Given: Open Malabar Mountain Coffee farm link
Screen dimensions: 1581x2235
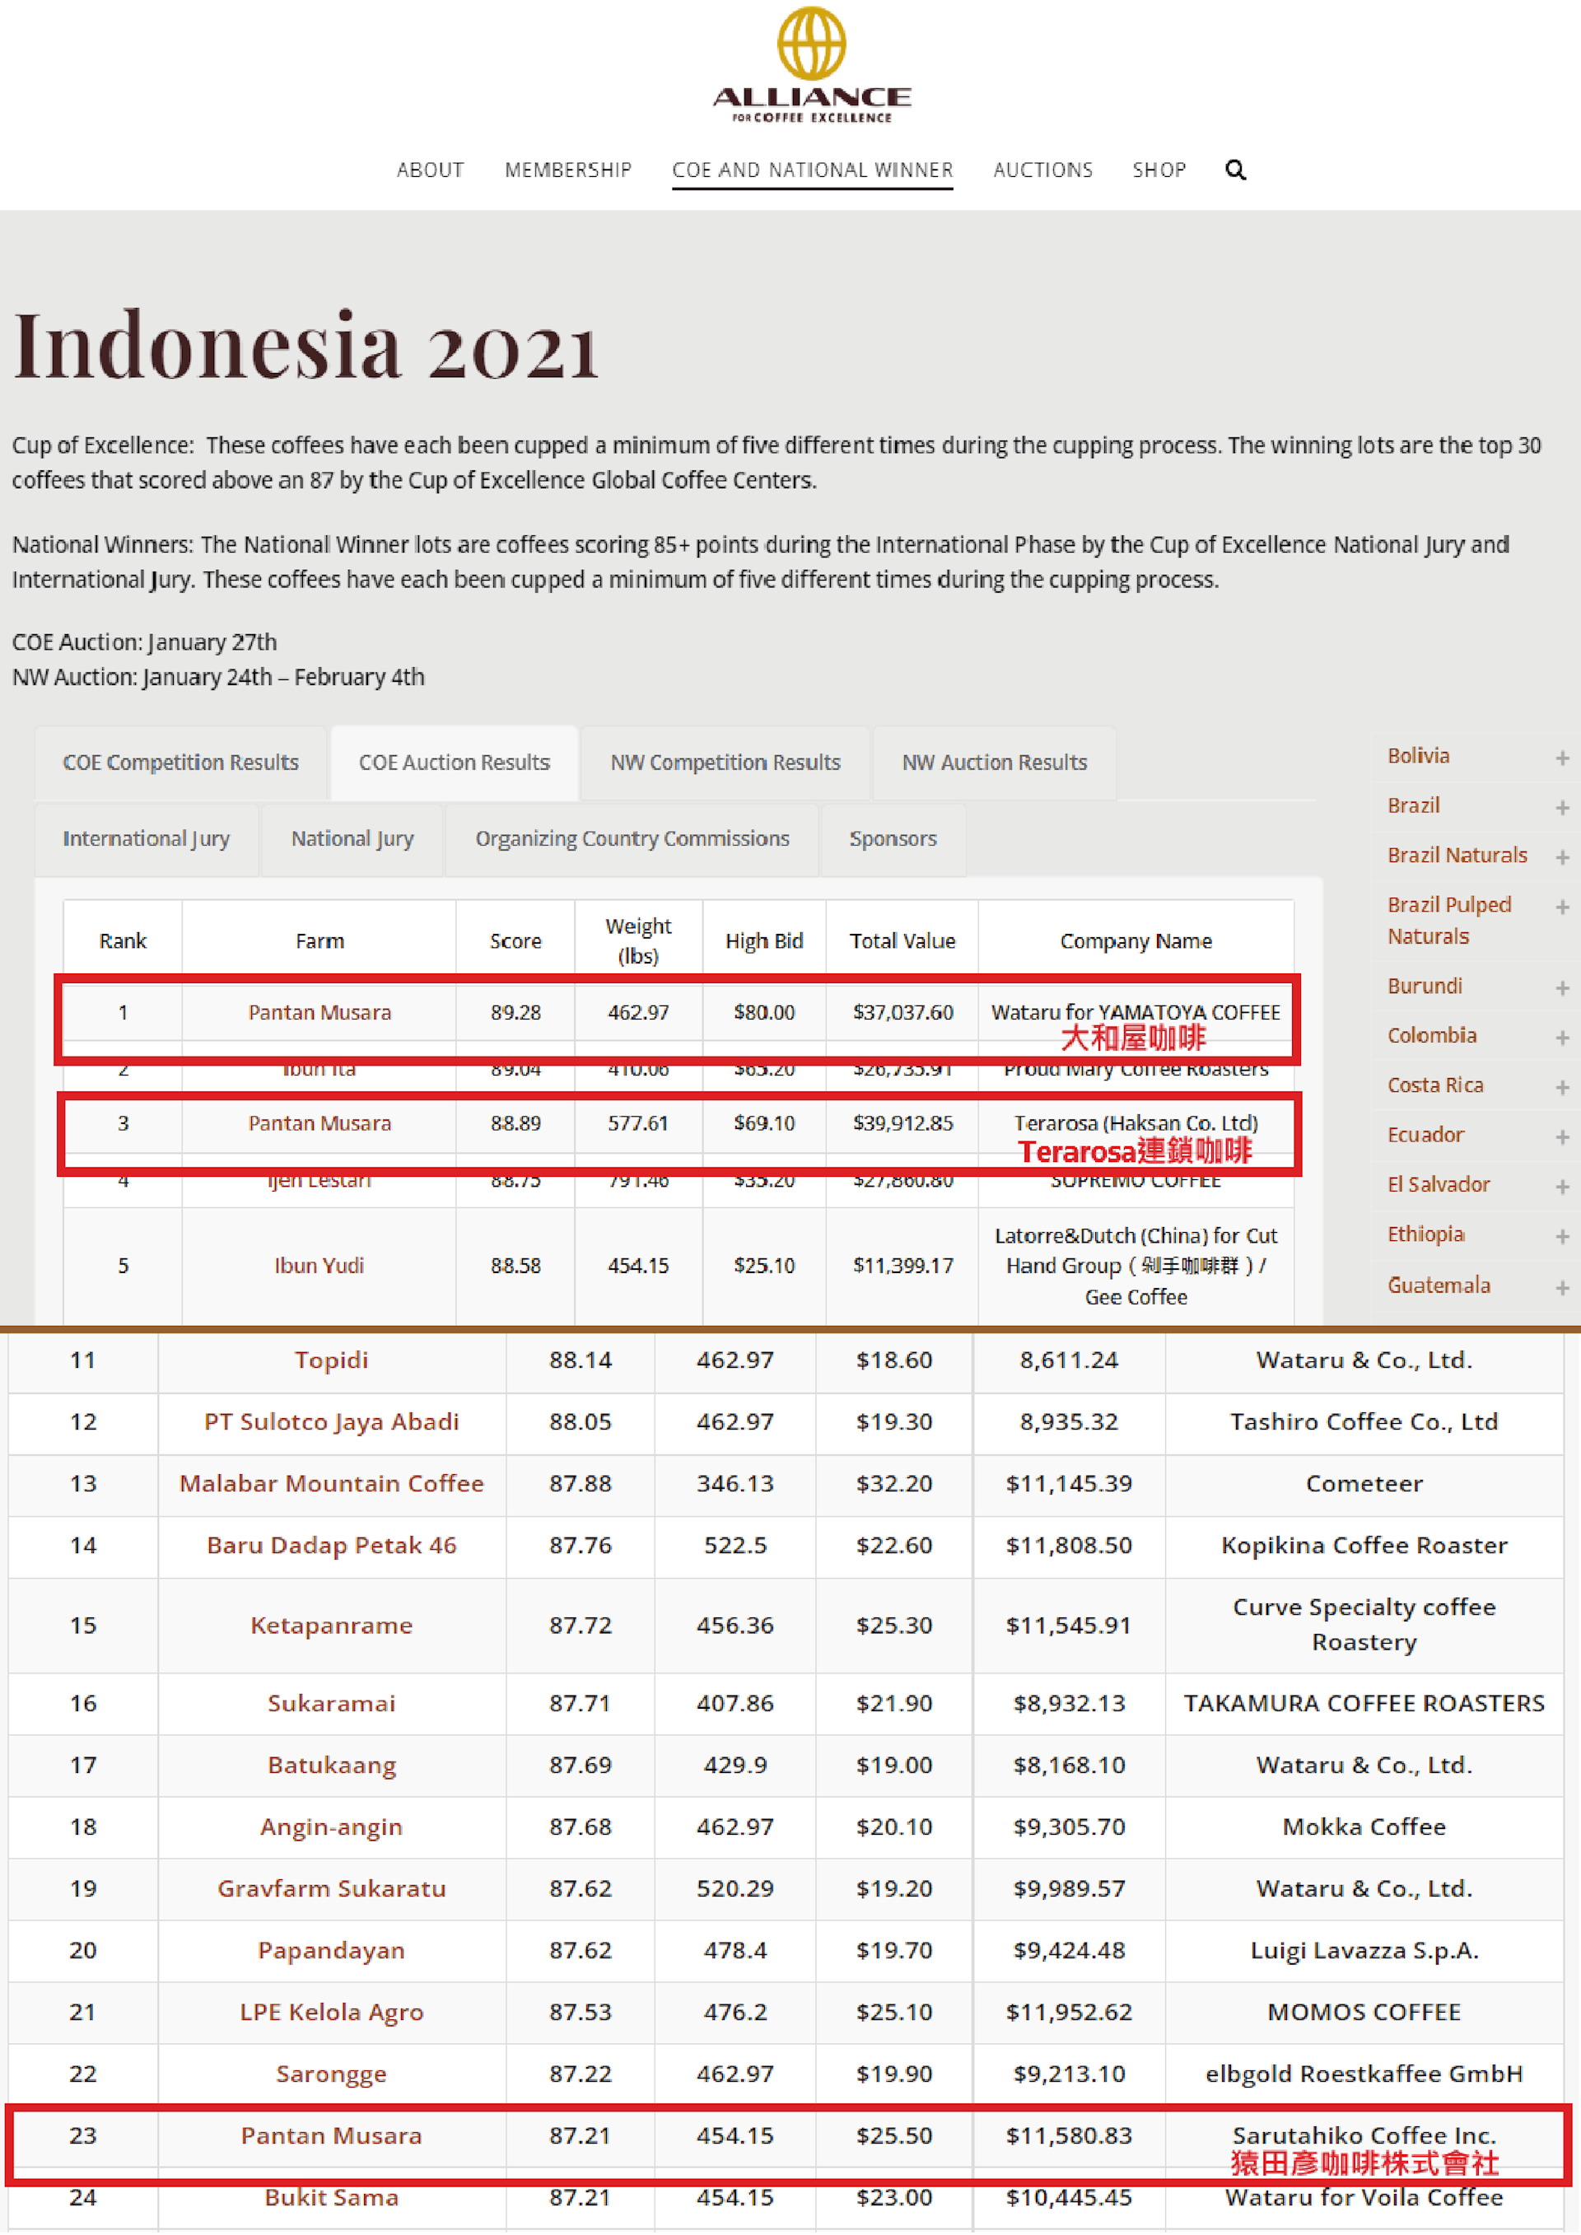Looking at the screenshot, I should coord(332,1485).
